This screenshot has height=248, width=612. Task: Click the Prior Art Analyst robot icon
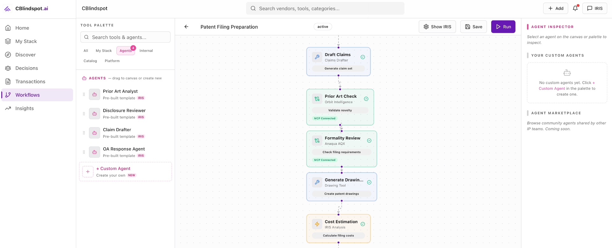pos(94,95)
